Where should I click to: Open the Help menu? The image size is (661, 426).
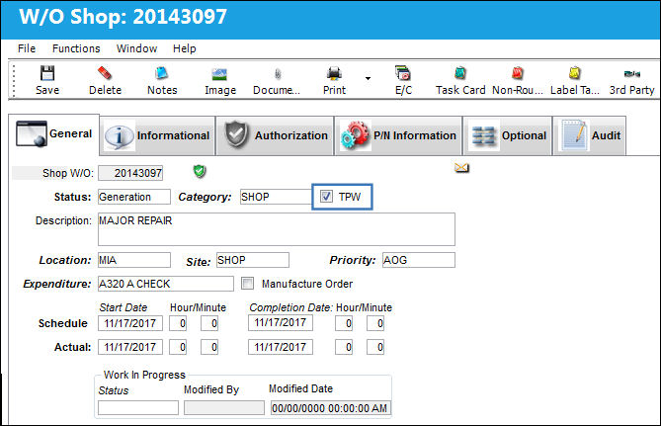point(184,48)
